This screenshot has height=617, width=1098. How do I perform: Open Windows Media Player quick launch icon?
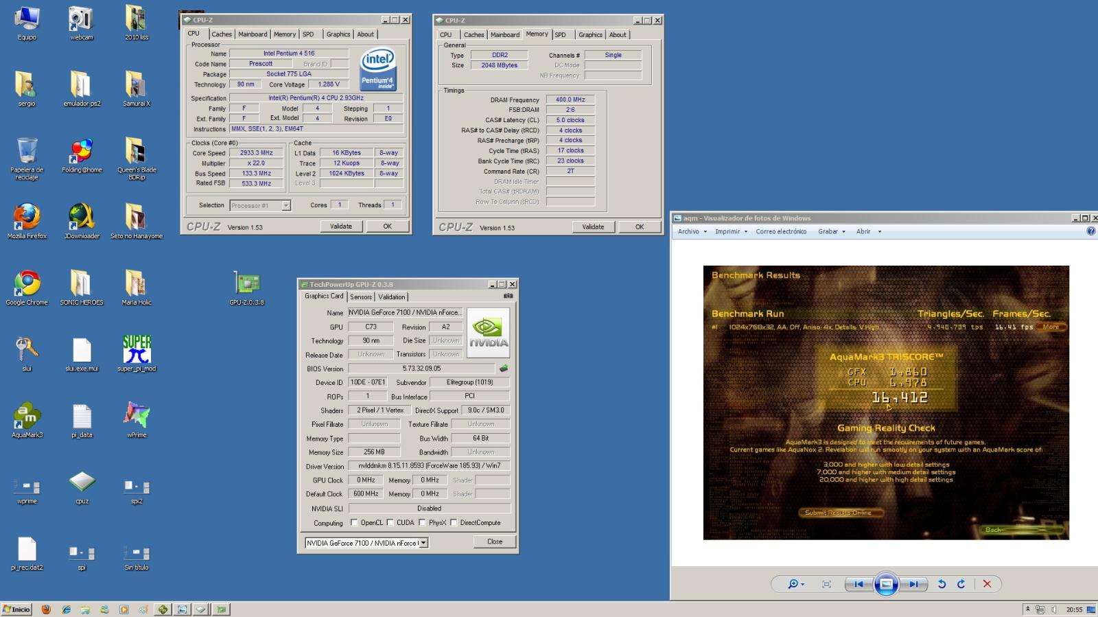124,609
